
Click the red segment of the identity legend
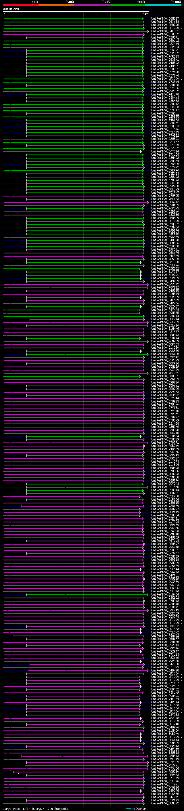(x=20, y=5)
